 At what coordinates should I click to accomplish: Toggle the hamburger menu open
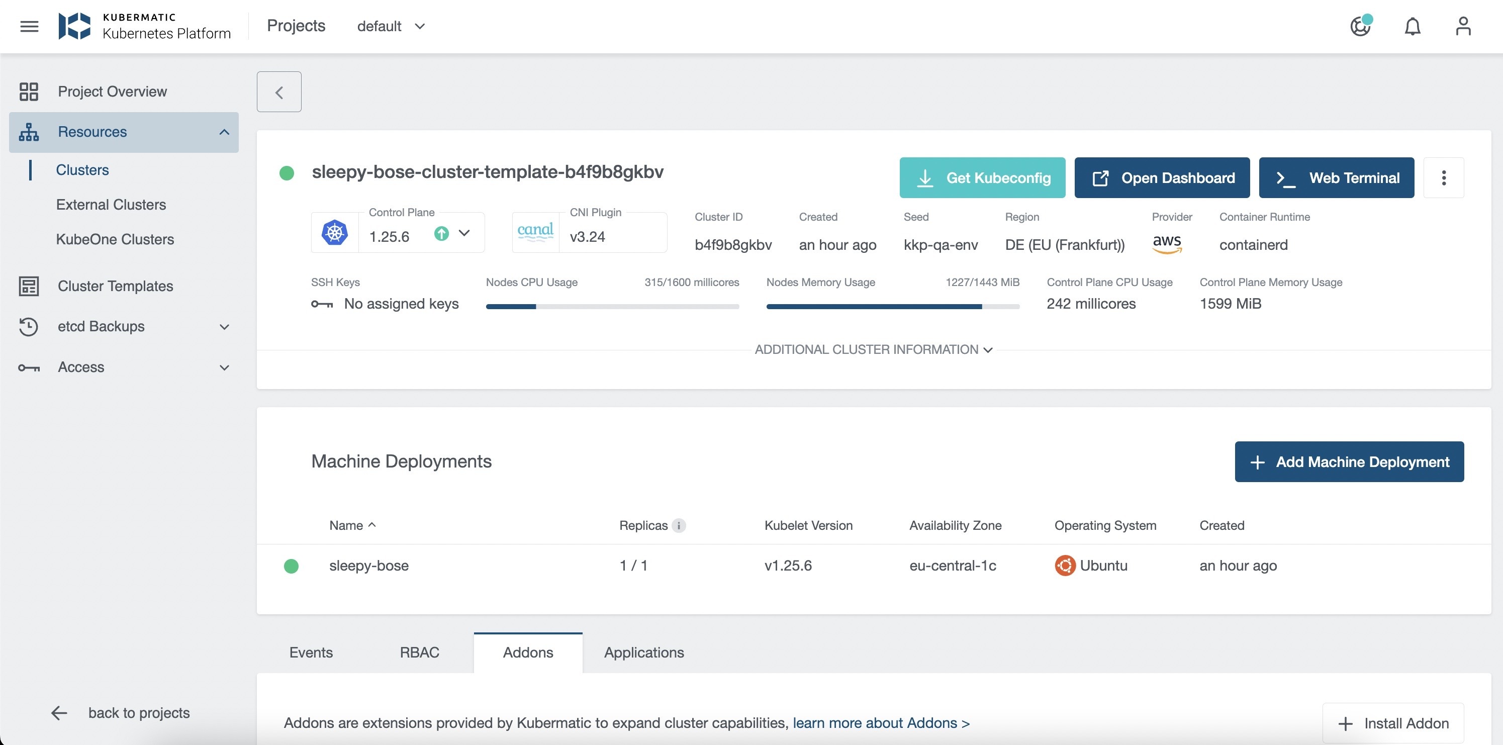coord(30,26)
